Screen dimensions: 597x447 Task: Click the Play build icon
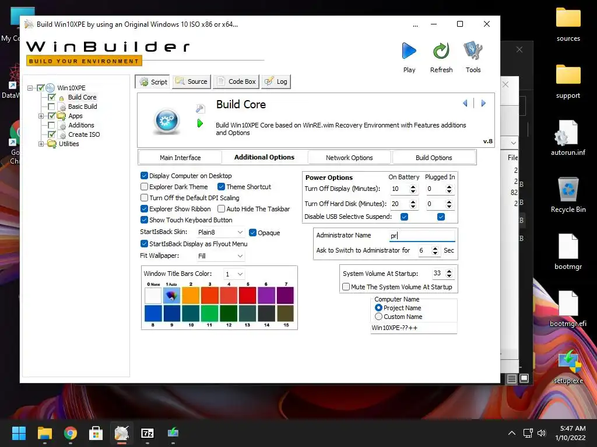pyautogui.click(x=409, y=51)
